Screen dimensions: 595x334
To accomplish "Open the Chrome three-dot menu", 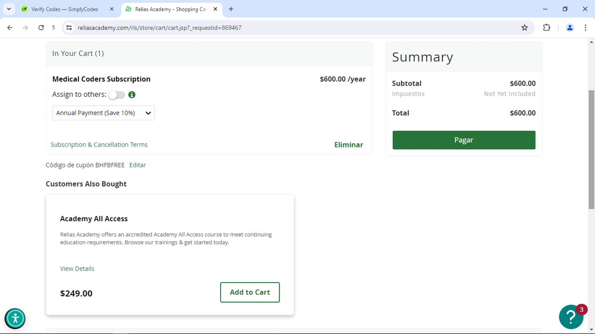I will tap(585, 28).
